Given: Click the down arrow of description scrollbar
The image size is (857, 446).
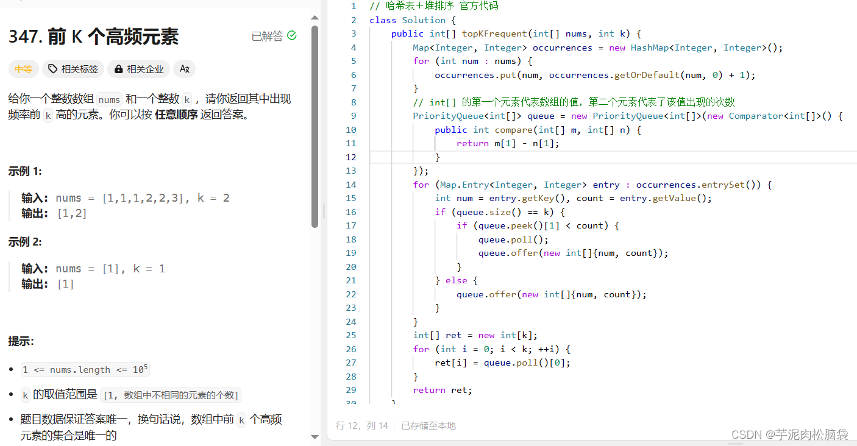Looking at the screenshot, I should [x=315, y=437].
